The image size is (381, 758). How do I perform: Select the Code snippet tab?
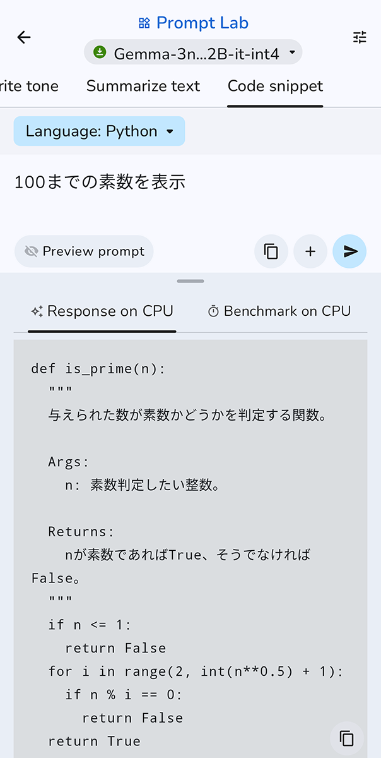[x=275, y=87]
